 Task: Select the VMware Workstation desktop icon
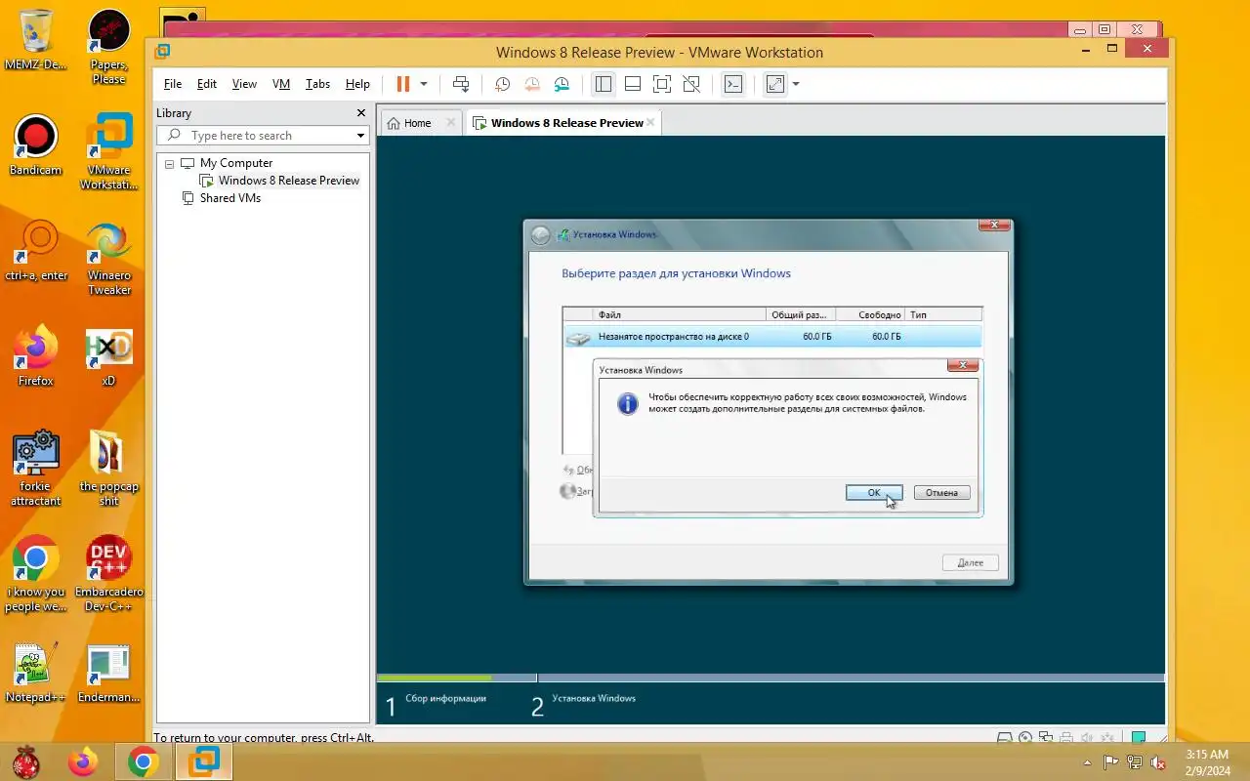(109, 152)
